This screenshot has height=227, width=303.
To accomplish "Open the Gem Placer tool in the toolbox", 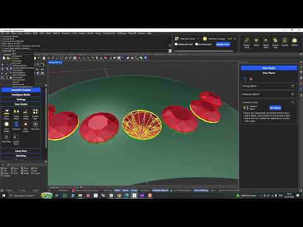I will click(6, 114).
